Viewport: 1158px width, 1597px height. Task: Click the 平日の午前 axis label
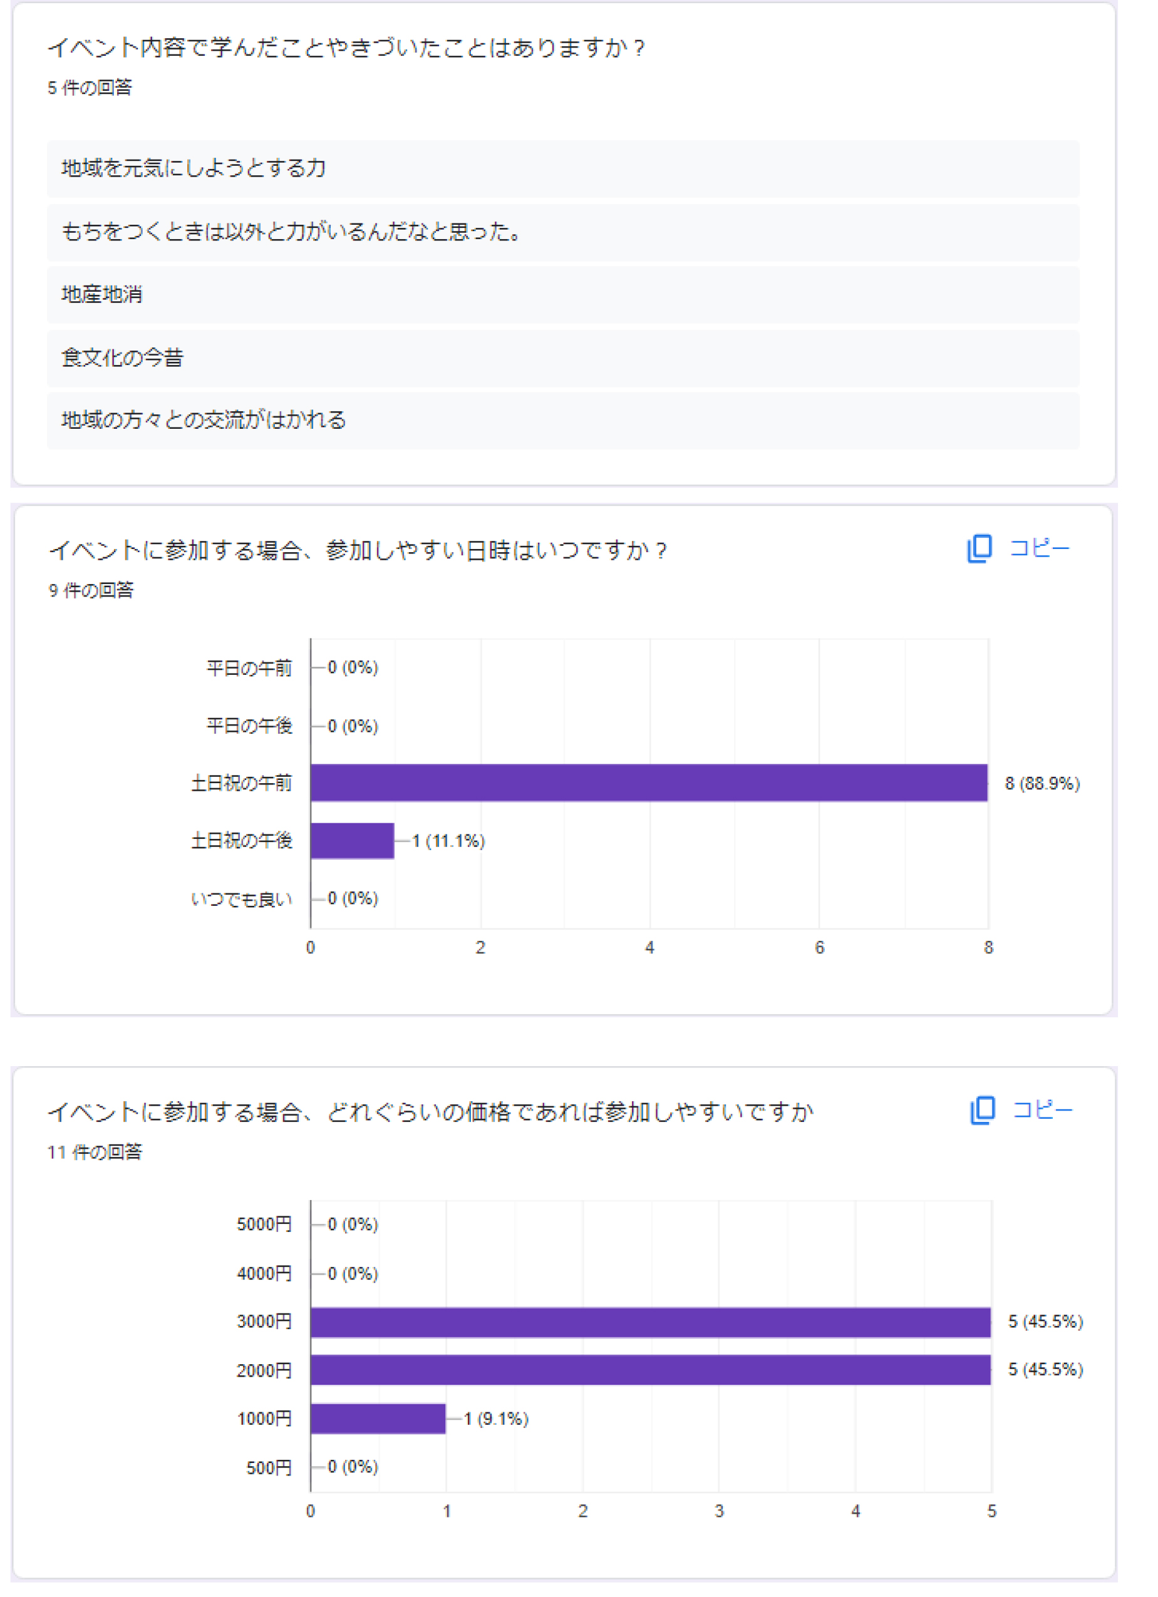[x=249, y=667]
